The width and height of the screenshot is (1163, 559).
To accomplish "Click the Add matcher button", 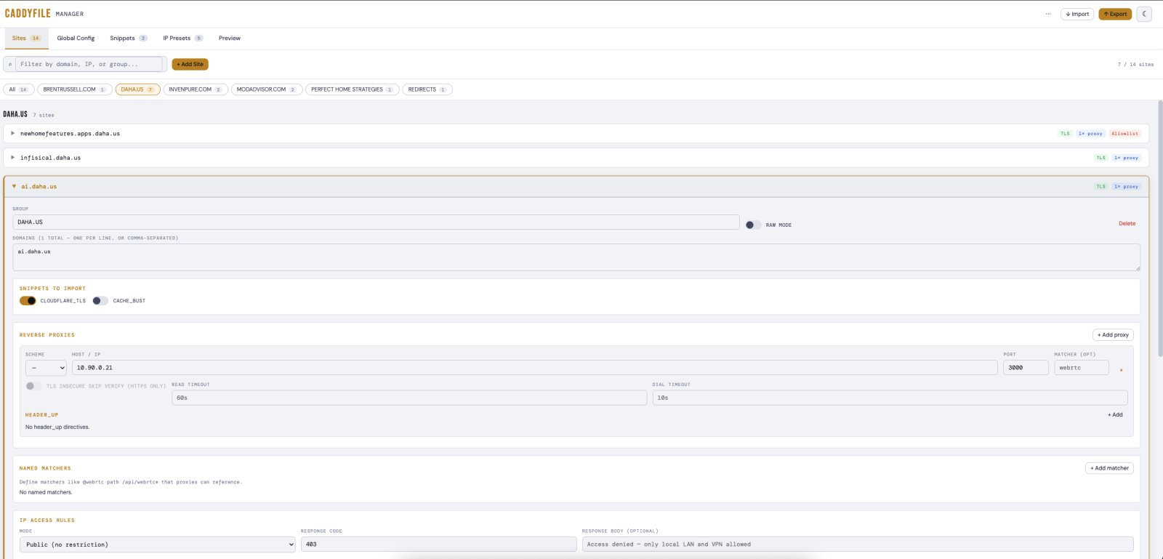I will click(1109, 468).
